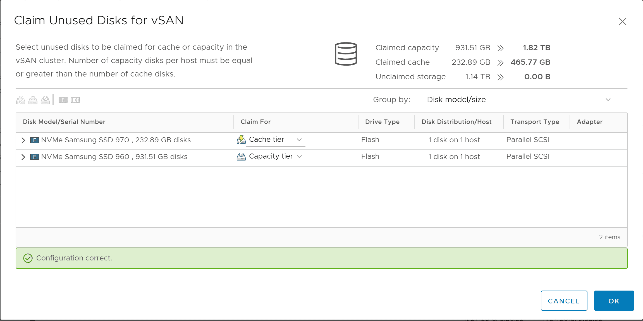
Task: Click the cache tier icon in SSD 970 row
Action: (x=241, y=140)
